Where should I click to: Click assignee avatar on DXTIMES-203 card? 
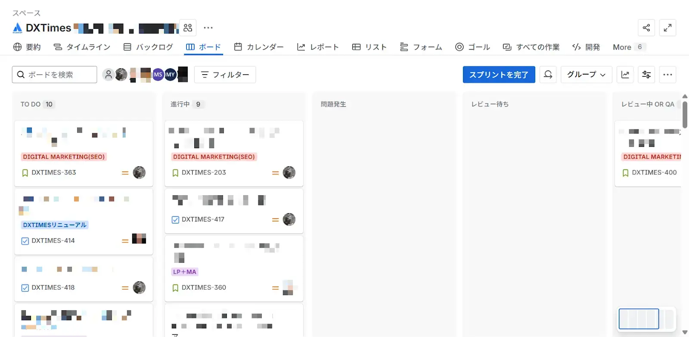point(289,172)
